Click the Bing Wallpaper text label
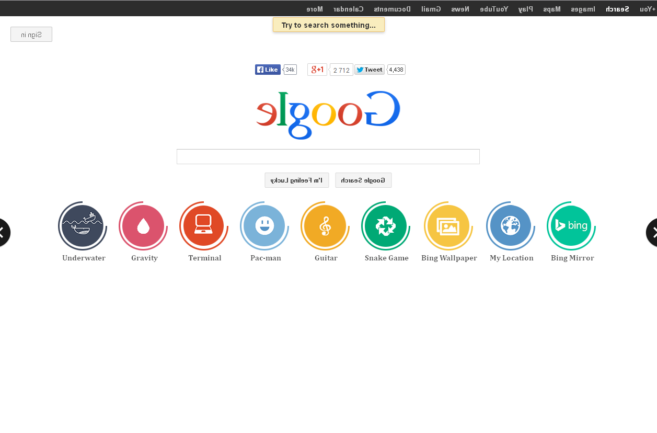Image resolution: width=657 pixels, height=433 pixels. [449, 258]
